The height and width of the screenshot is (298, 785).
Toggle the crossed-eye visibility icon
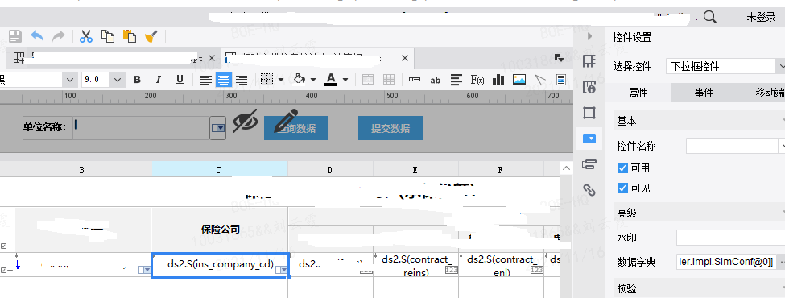(x=245, y=121)
